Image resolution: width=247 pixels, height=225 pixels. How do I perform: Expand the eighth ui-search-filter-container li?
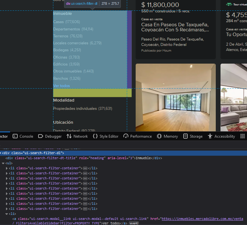tap(7, 204)
